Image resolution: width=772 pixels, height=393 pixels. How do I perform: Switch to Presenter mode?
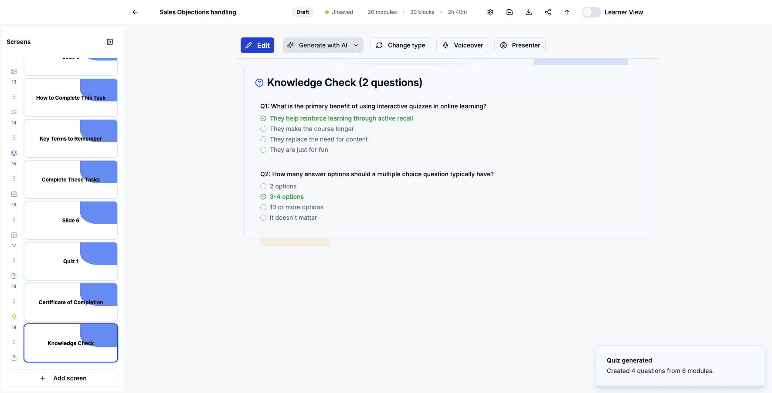[x=520, y=45]
